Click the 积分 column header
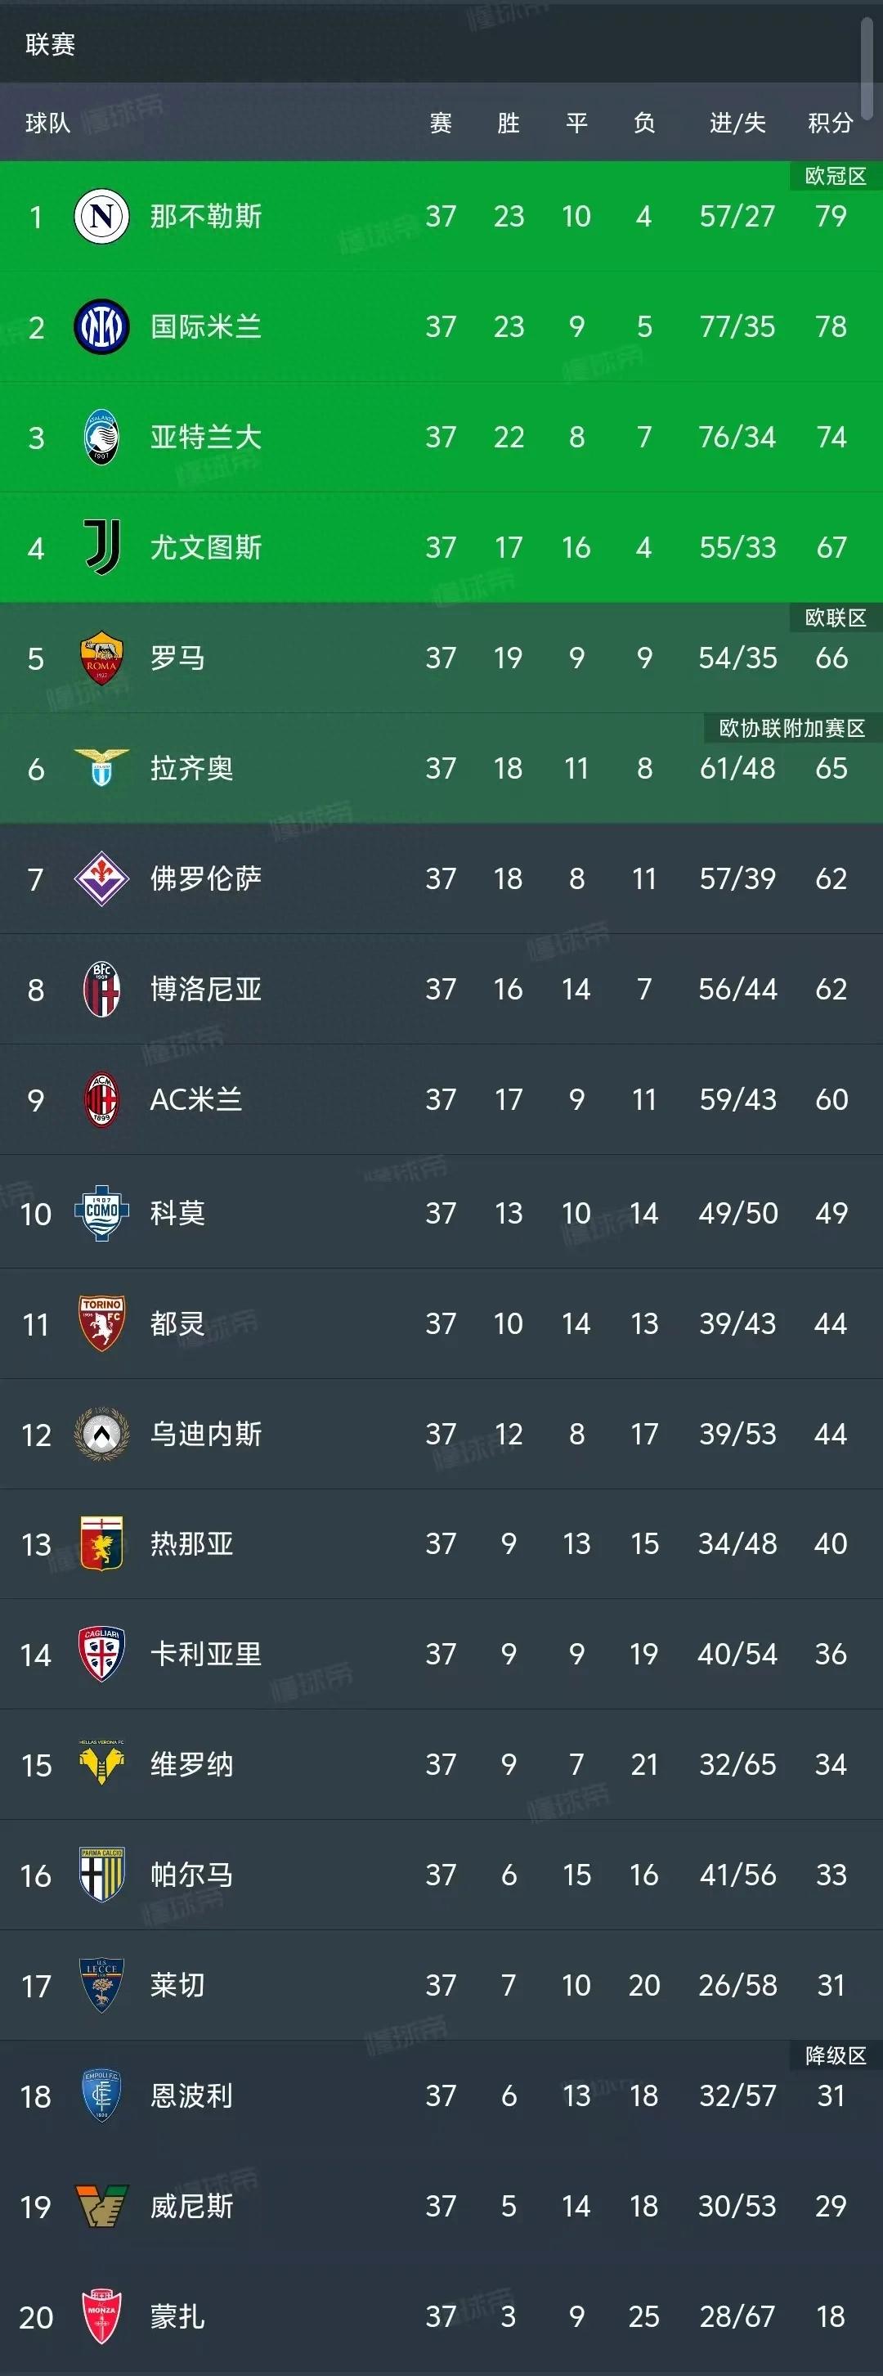 click(830, 123)
